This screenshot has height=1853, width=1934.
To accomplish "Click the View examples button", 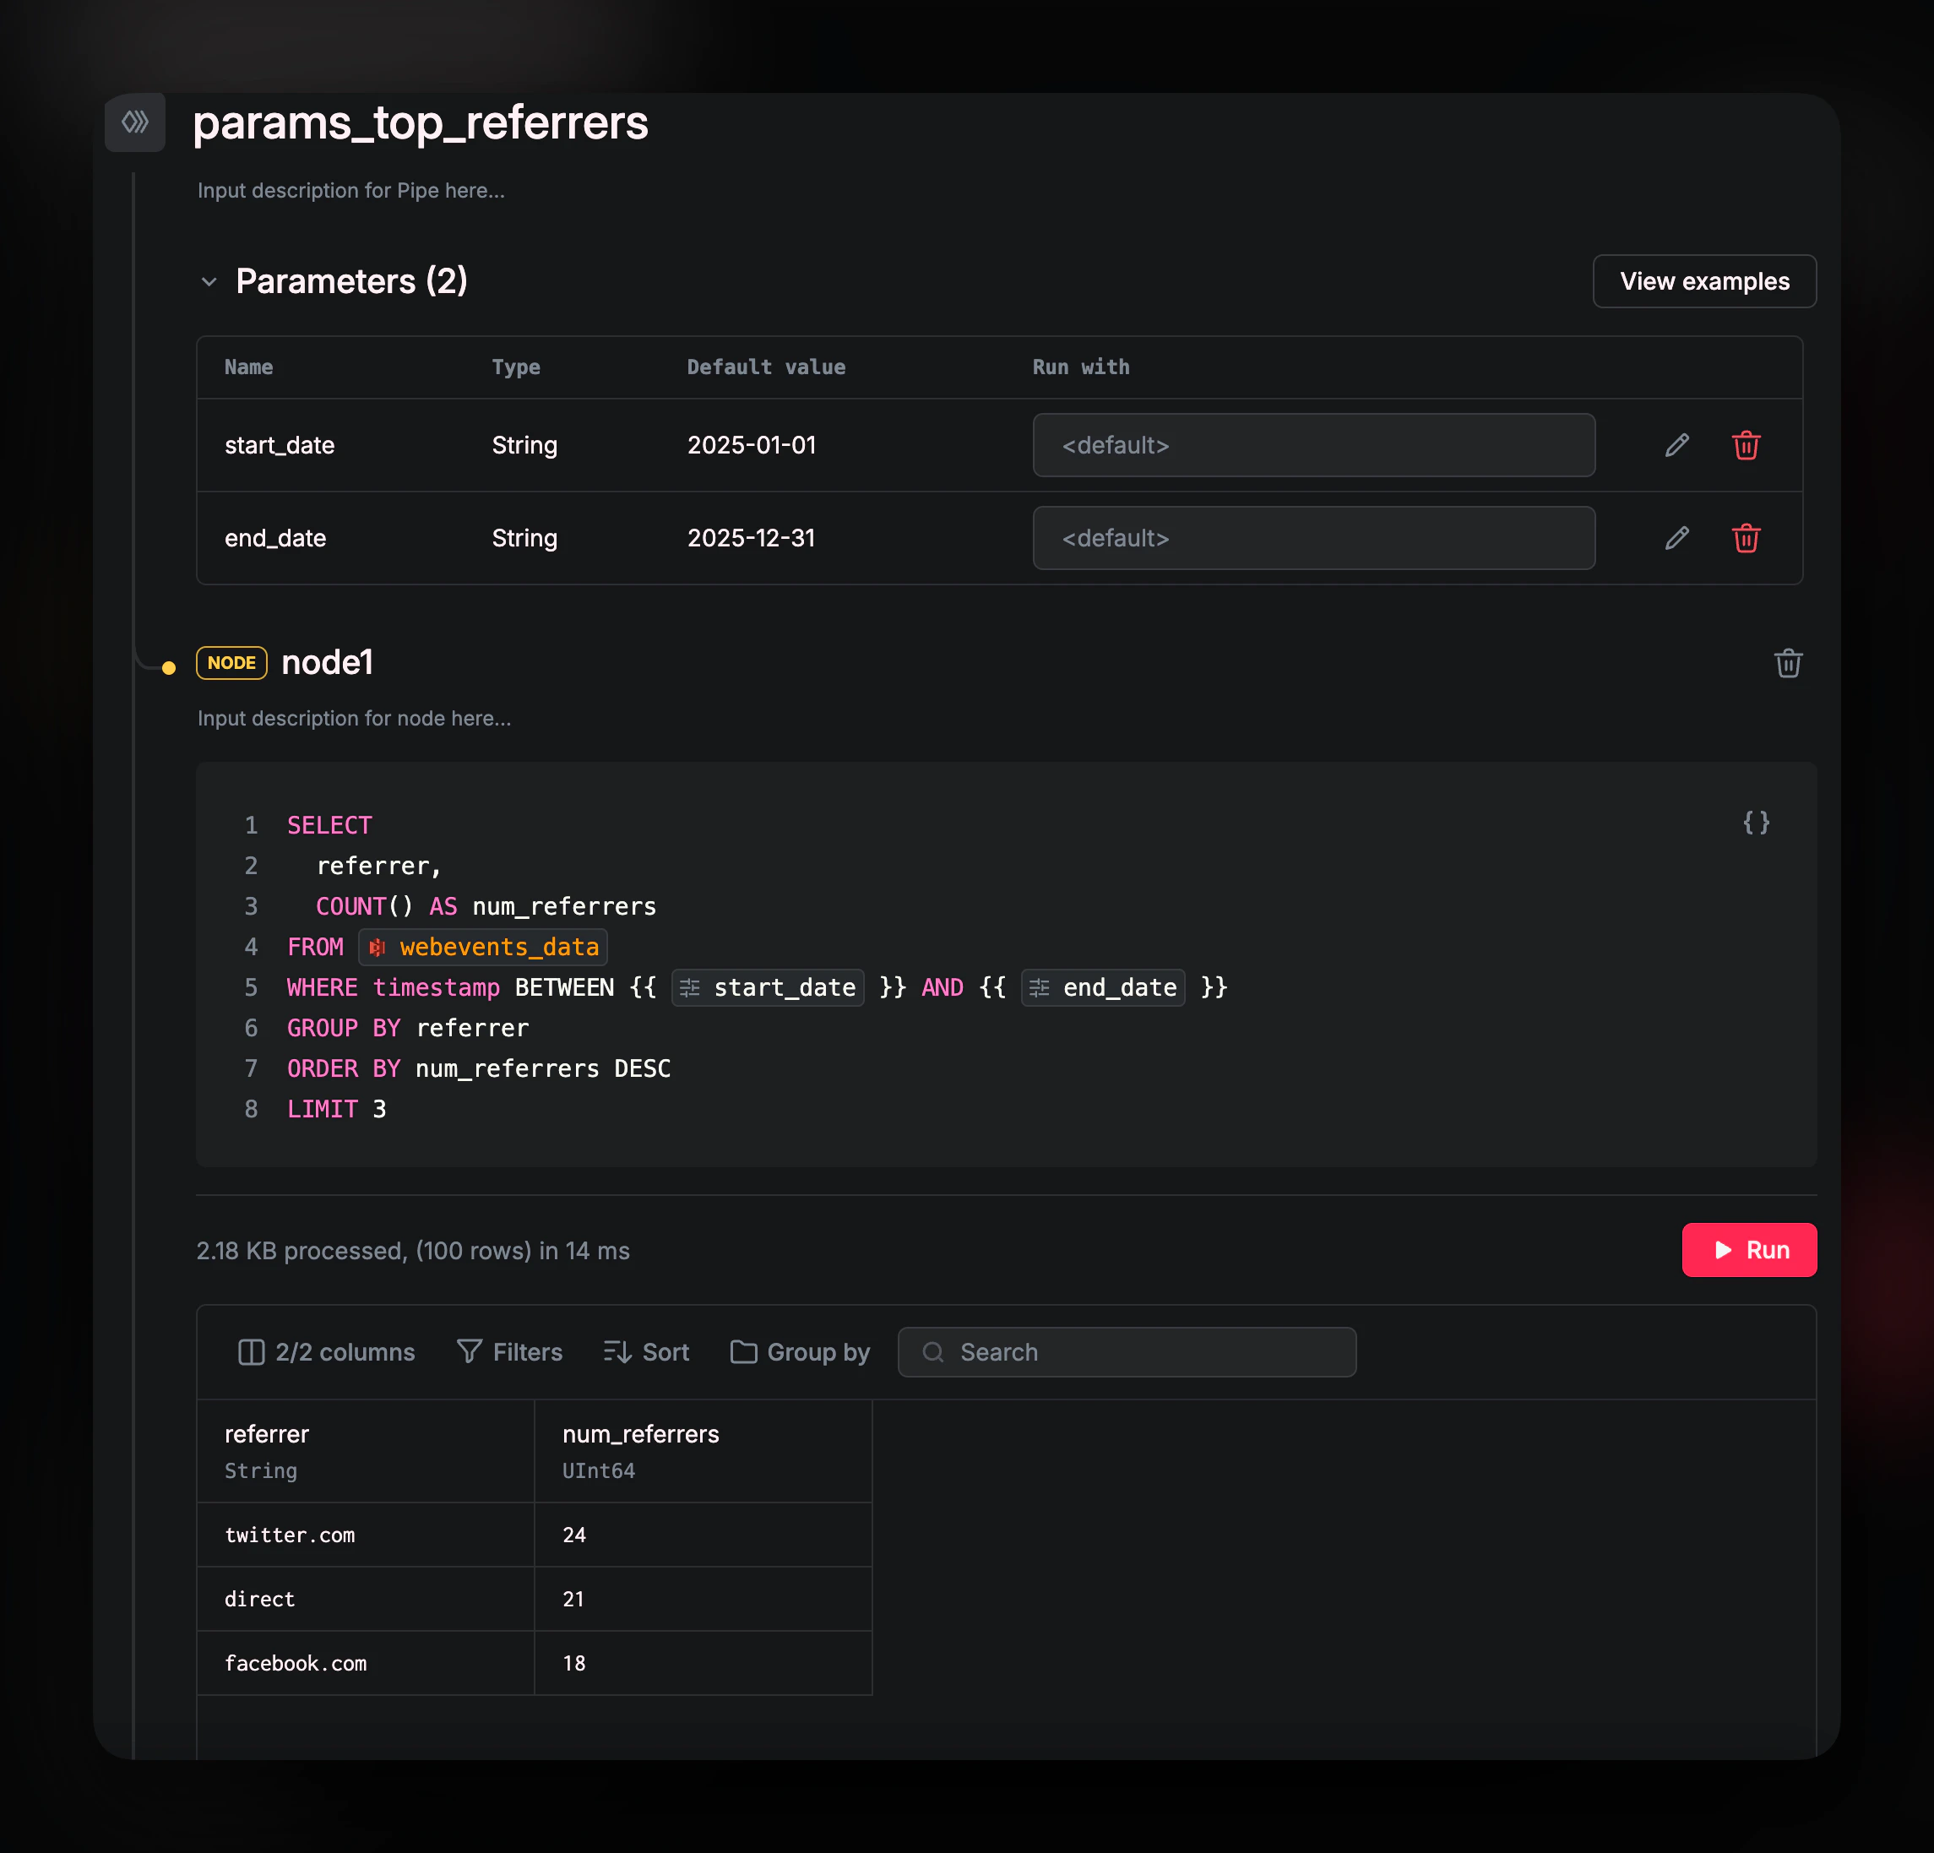I will 1704,281.
